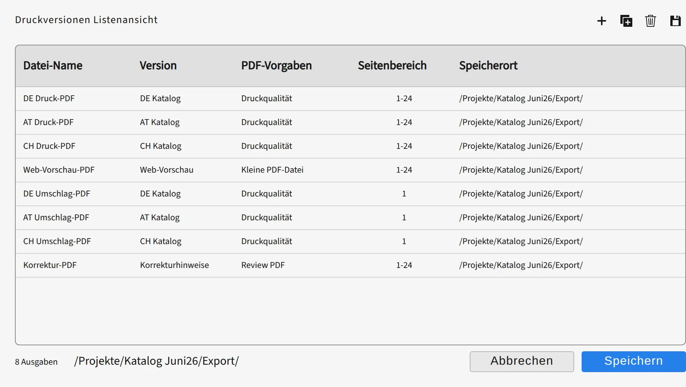Click the Version column header

pyautogui.click(x=158, y=65)
